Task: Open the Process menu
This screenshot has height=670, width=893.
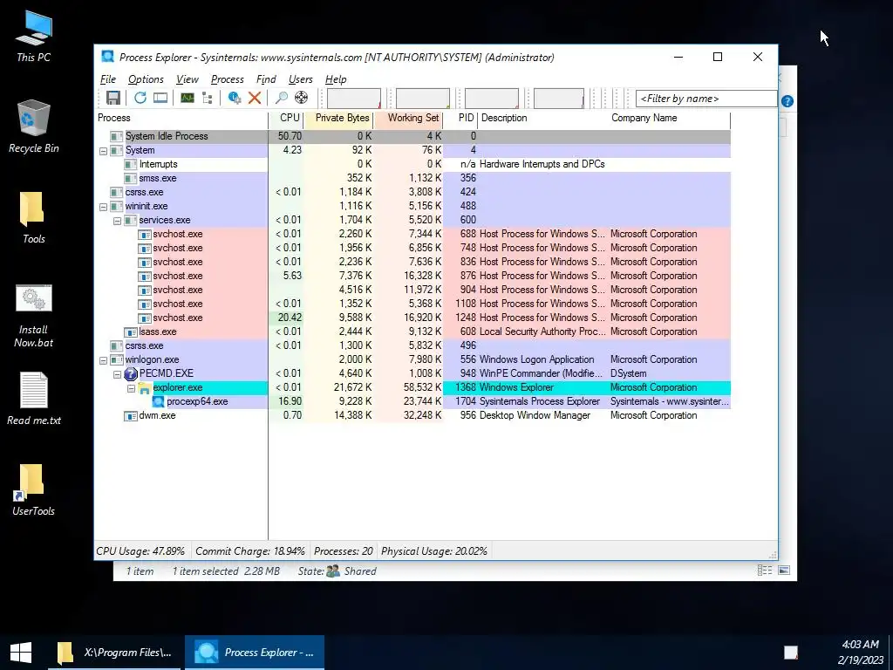Action: (x=228, y=79)
